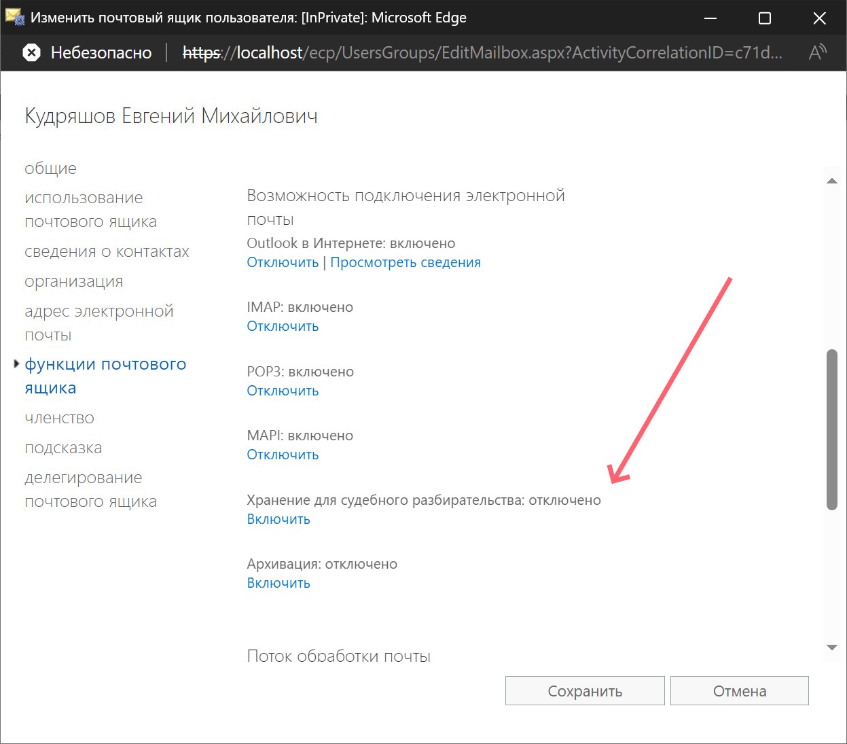The height and width of the screenshot is (744, 847).
Task: Click 'Просмотреть сведения' link
Action: [x=405, y=262]
